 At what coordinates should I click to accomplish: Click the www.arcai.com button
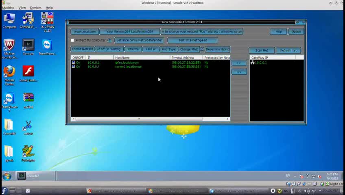point(85,31)
